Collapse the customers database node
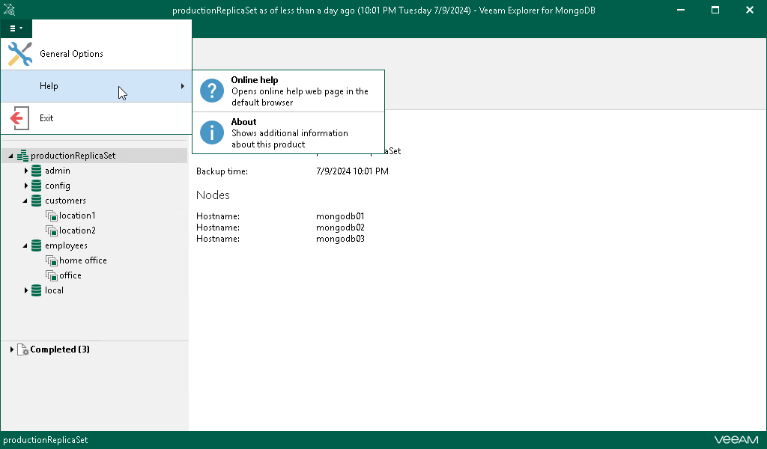The height and width of the screenshot is (449, 767). 25,201
